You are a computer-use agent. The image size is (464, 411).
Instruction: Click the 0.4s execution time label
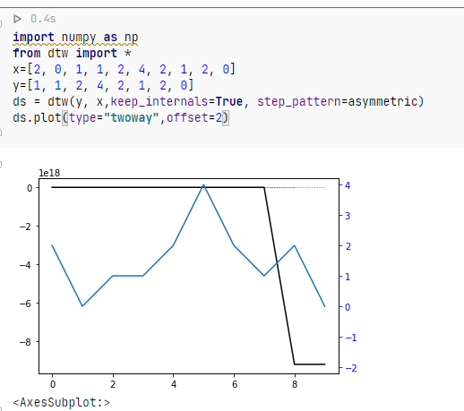coord(43,19)
